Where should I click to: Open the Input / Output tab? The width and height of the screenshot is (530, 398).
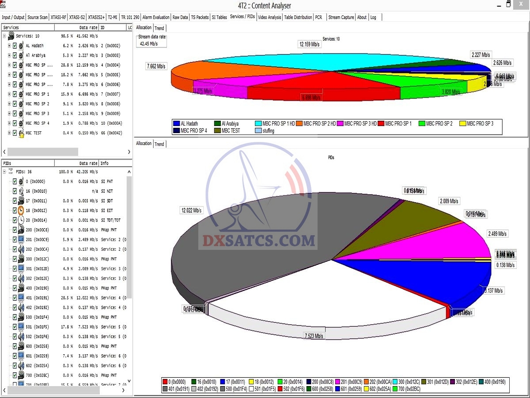coord(13,17)
